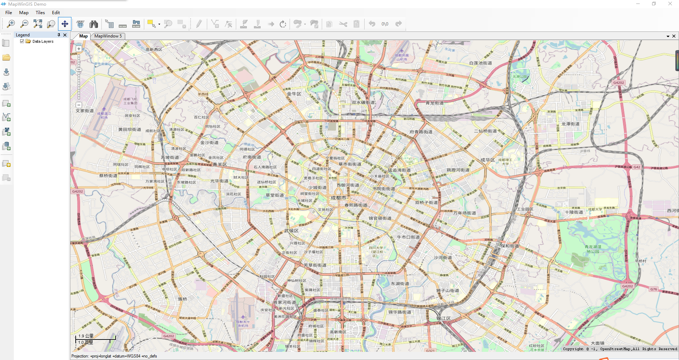Open the selection tool dropdown arrow
Image resolution: width=679 pixels, height=360 pixels.
coord(159,24)
